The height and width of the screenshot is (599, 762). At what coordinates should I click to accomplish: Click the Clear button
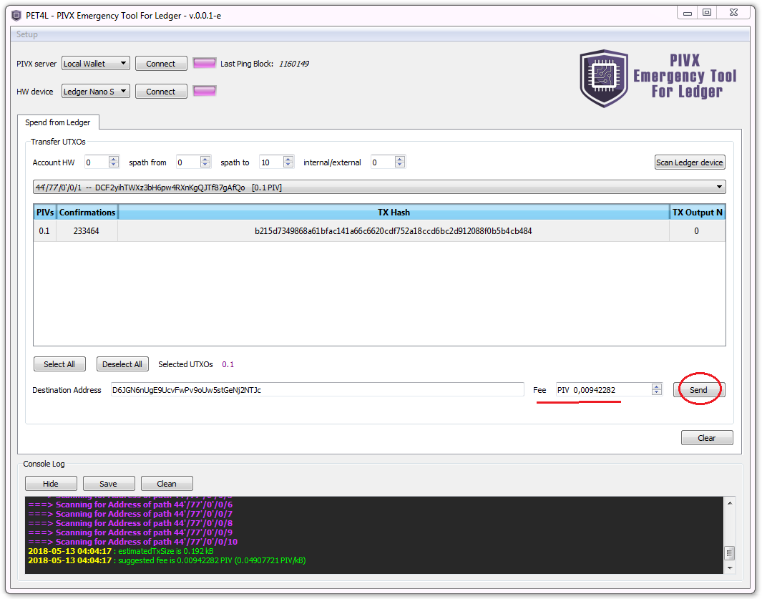707,437
